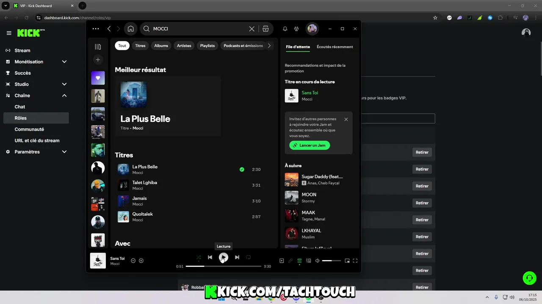Image resolution: width=542 pixels, height=304 pixels.
Task: Toggle saved checkmark for La Plus Belle
Action: (x=242, y=169)
